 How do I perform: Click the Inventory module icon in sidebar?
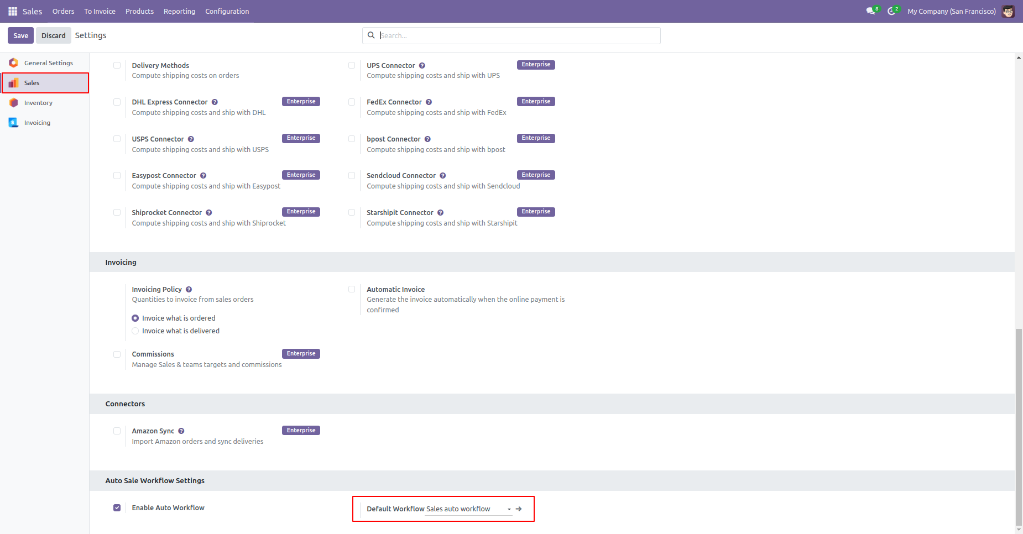point(14,103)
